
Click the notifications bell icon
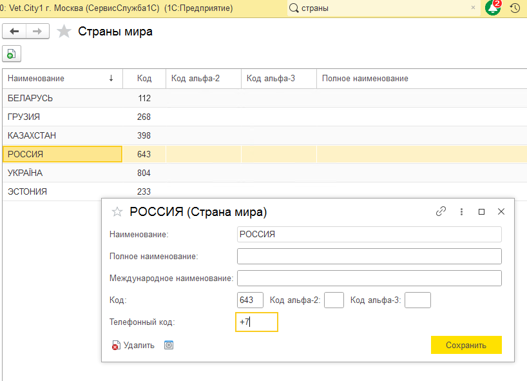493,8
